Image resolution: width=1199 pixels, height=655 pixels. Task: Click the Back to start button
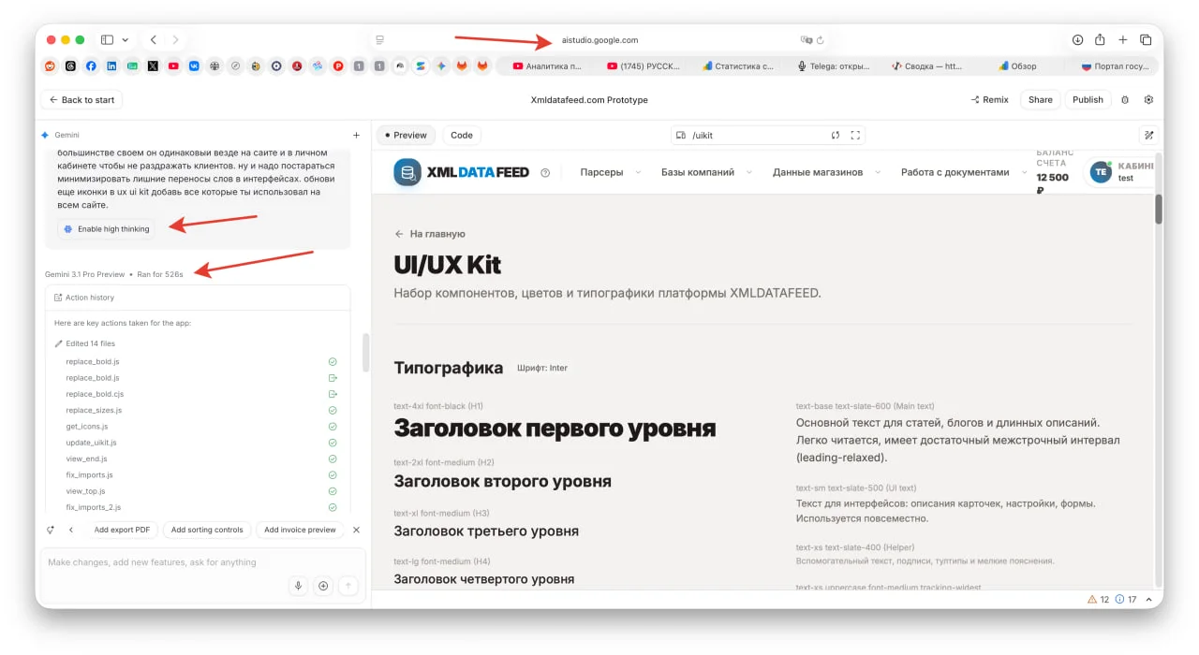tap(81, 100)
